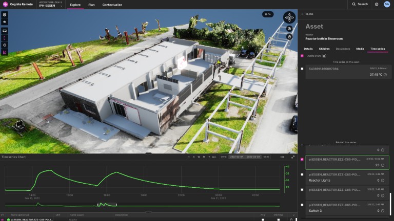Toggle the pink select-all checkbox next to Add to chart
Viewport: 394px width, 221px height.
302,56
